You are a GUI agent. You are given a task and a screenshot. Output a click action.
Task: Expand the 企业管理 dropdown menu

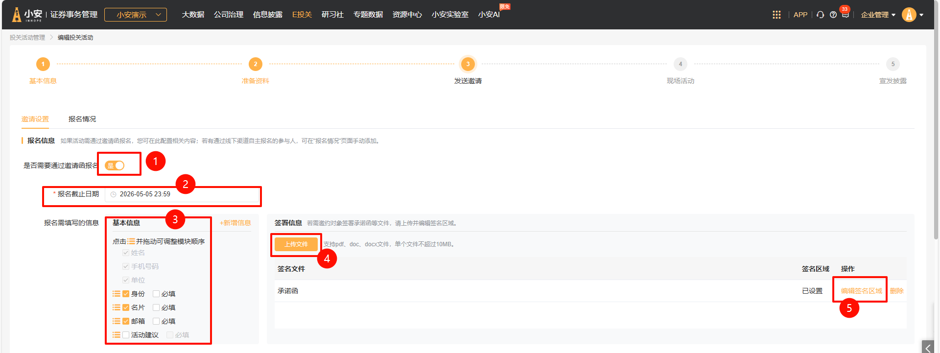[878, 15]
